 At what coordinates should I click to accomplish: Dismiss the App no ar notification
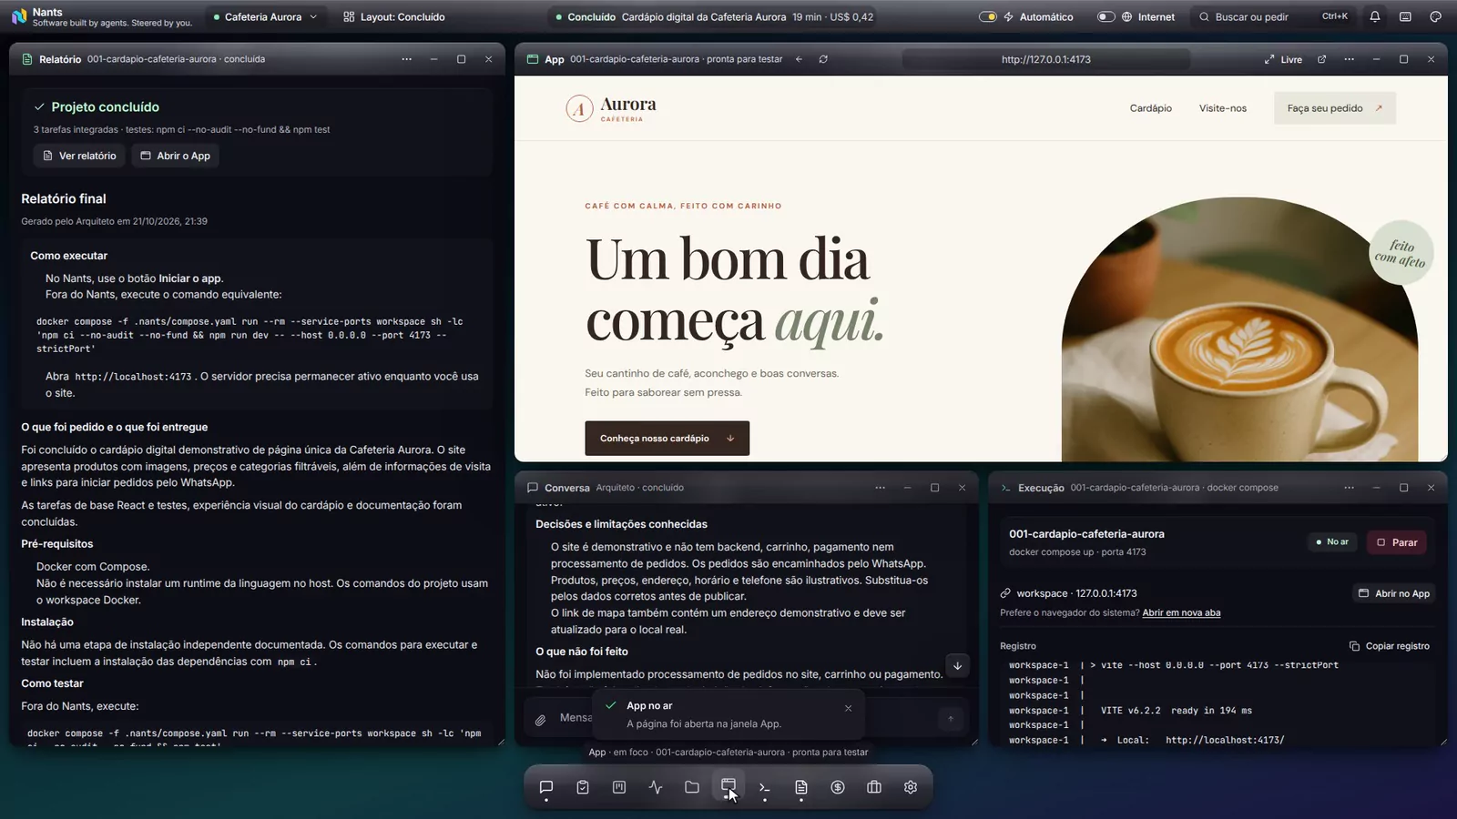pyautogui.click(x=849, y=708)
